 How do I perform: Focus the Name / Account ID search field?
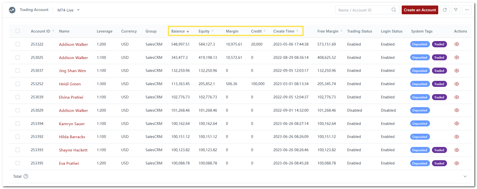click(363, 10)
